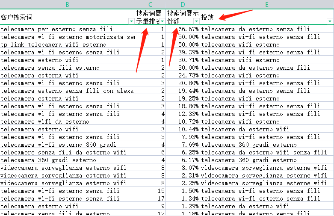Open the 搜索词展示量排名 filter dropdown arrow
The width and height of the screenshot is (334, 216).
(162, 21)
